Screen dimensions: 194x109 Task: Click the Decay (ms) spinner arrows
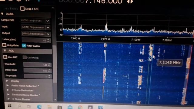point(49,71)
